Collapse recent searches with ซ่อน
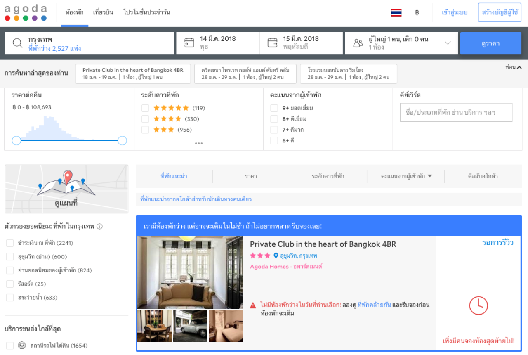 [513, 67]
